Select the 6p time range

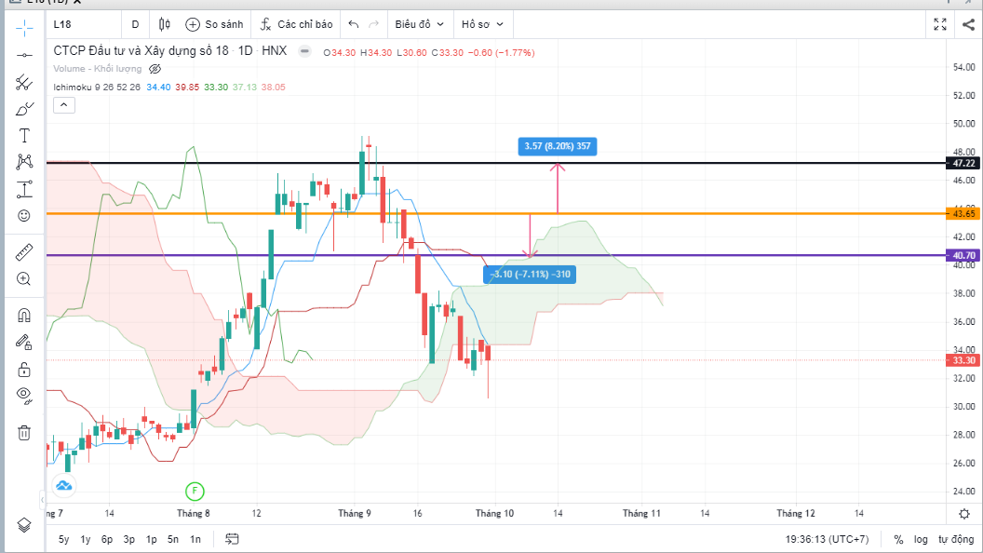coord(107,539)
